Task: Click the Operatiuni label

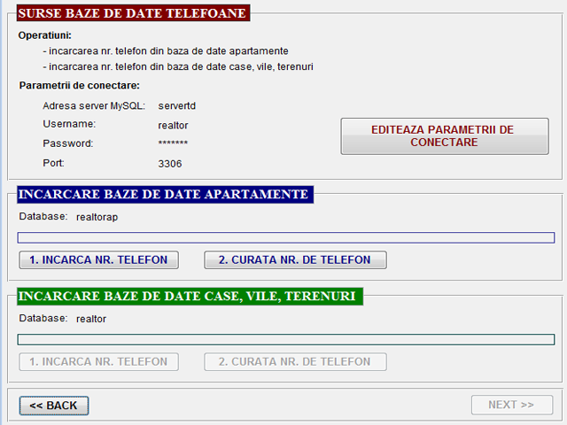Action: coord(44,35)
